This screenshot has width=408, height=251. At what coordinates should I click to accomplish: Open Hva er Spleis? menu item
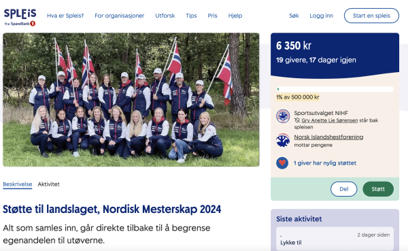pyautogui.click(x=65, y=16)
